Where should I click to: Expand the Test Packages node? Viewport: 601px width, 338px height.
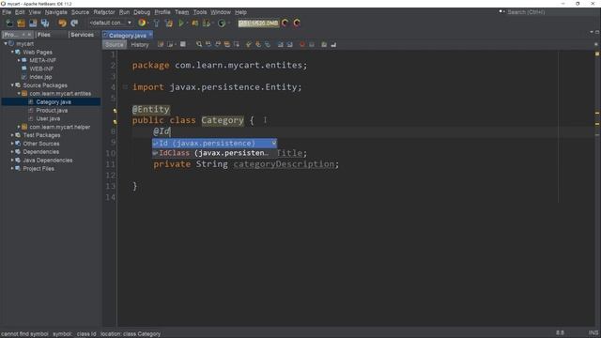(x=12, y=135)
